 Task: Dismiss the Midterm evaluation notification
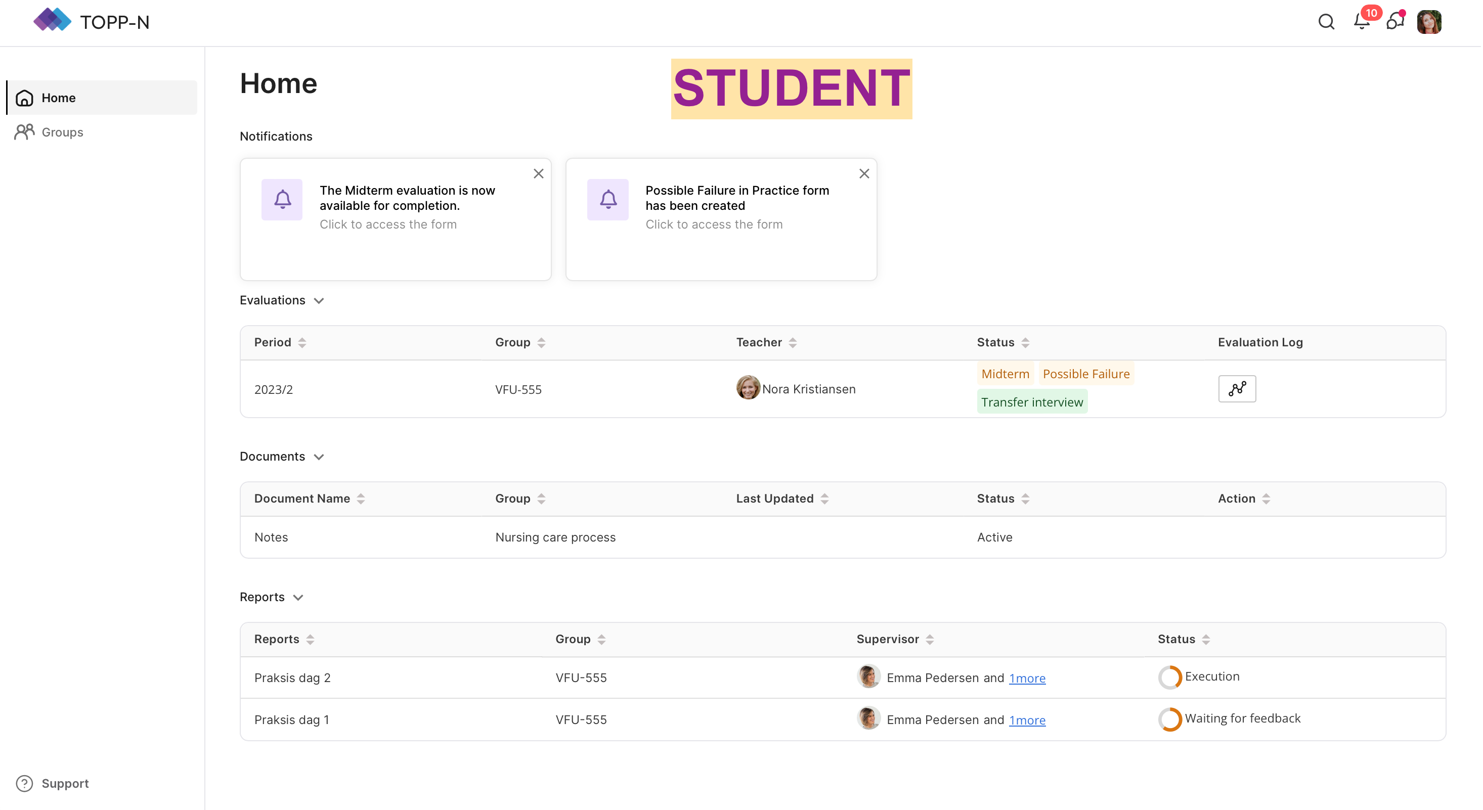click(x=538, y=173)
